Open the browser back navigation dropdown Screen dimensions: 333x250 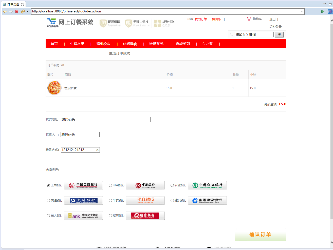pos(28,11)
